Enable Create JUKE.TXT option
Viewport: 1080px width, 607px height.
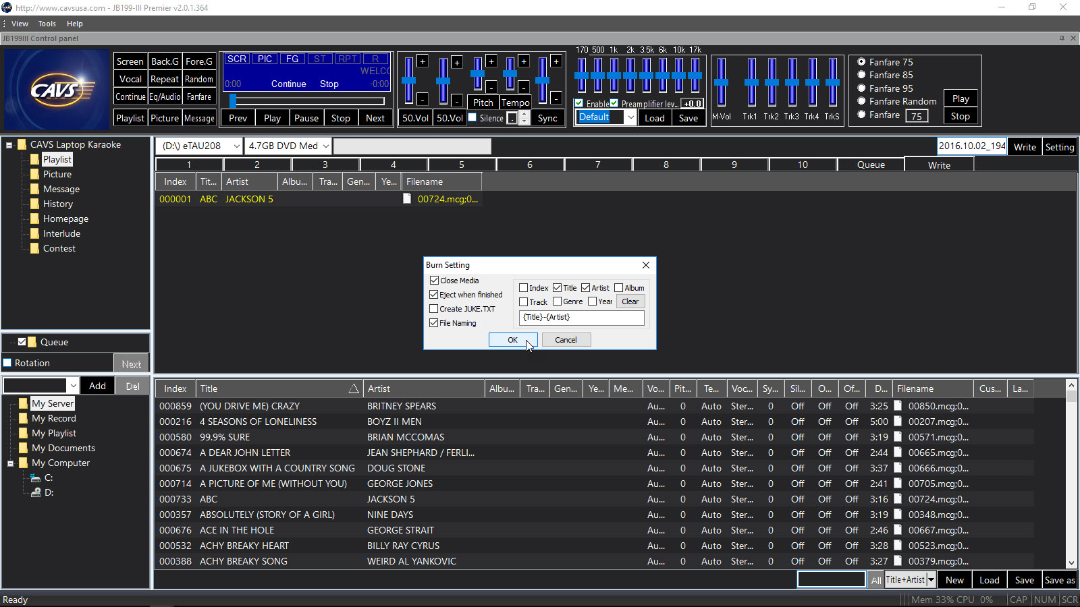coord(434,309)
